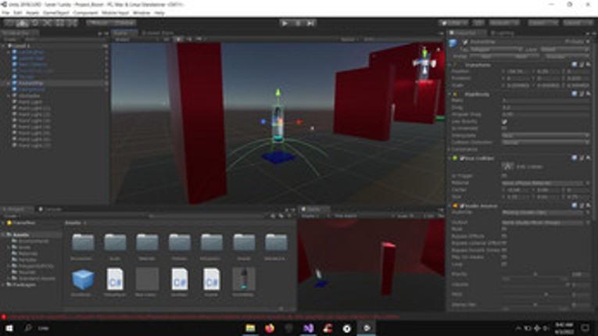
Task: Adjust the Audio Source Volume slider
Action: tap(535, 284)
